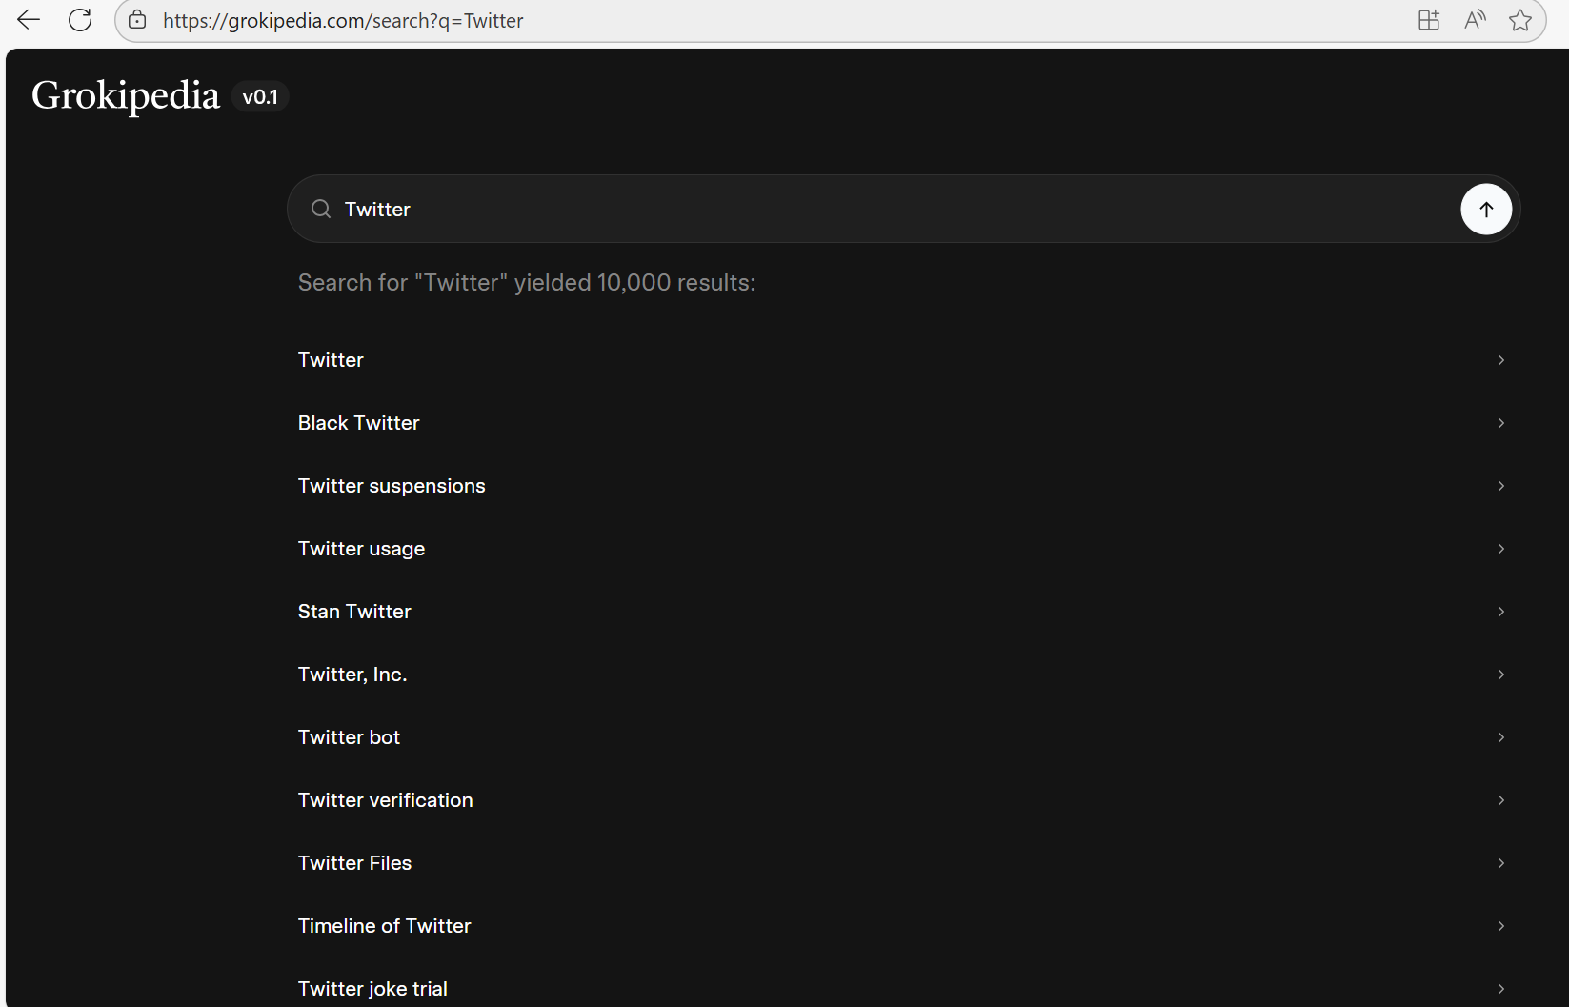Image resolution: width=1569 pixels, height=1007 pixels.
Task: Expand chevron beside Twitter usage
Action: 1500,549
